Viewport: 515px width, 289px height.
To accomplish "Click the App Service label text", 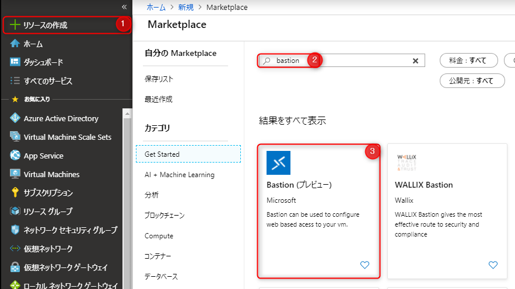I will (43, 156).
